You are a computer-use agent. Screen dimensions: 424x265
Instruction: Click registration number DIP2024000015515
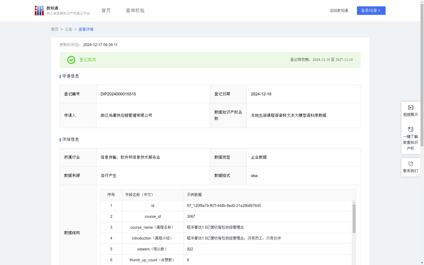tap(118, 94)
